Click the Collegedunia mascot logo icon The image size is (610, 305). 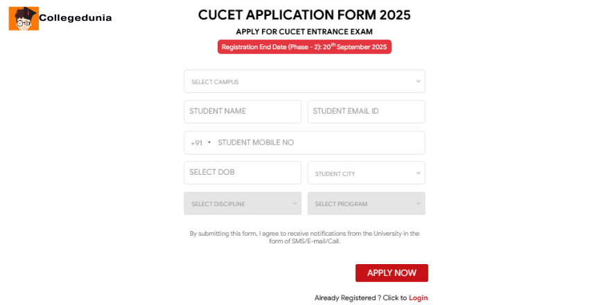[24, 19]
